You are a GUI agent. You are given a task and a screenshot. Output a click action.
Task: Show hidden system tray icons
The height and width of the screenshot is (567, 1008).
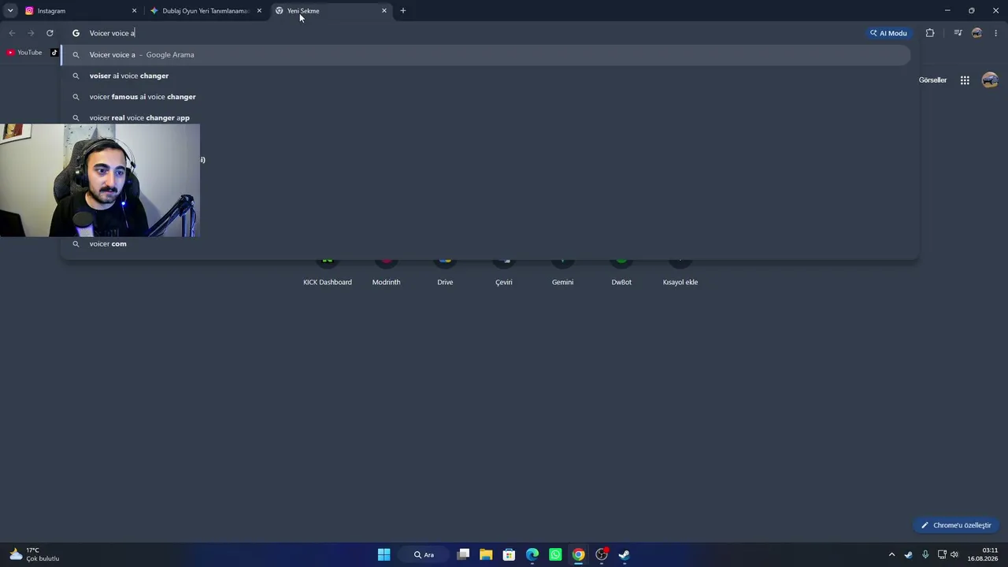(x=891, y=554)
